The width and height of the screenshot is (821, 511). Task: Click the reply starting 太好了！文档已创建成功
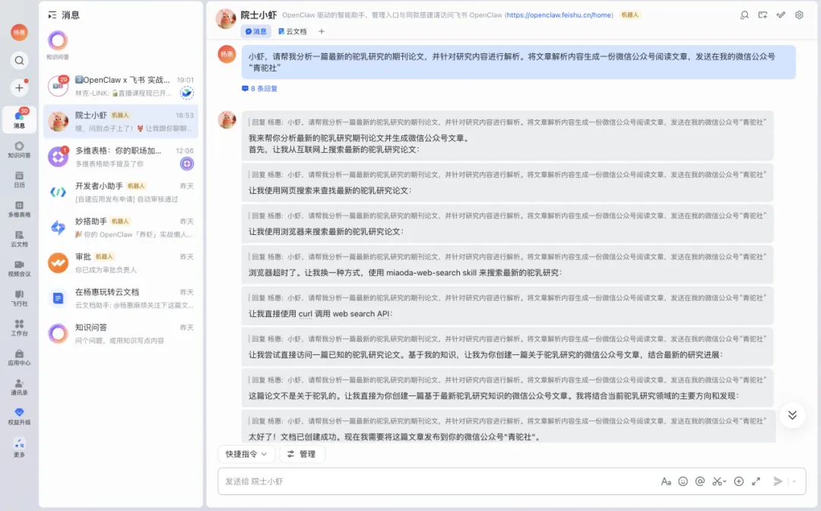507,427
